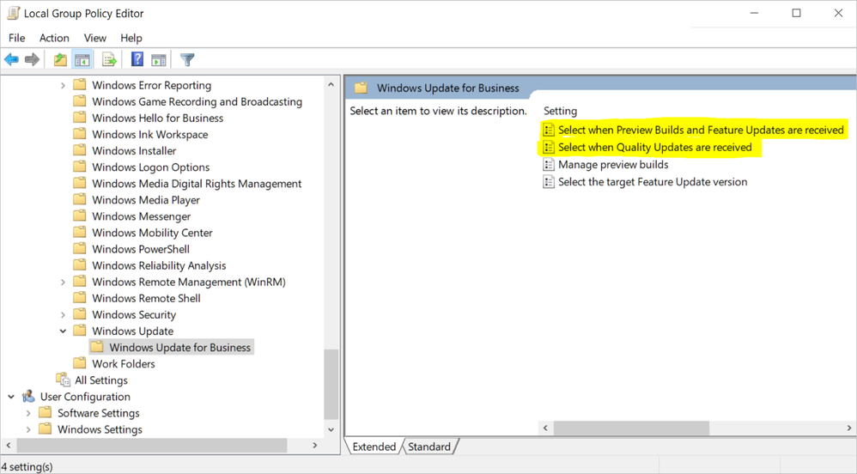
Task: Select Preview Builds and Feature Updates setting text
Action: click(702, 130)
